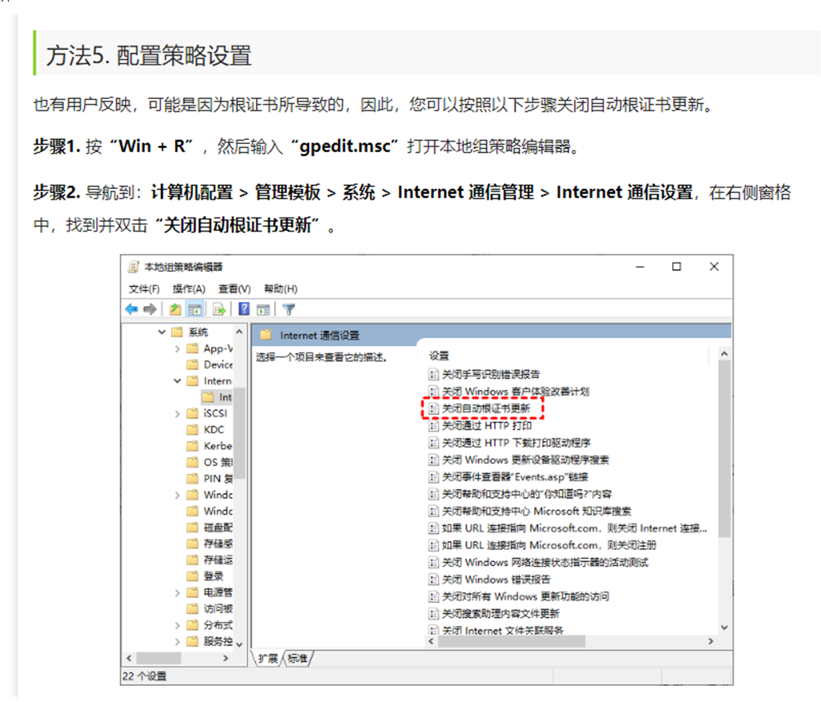The height and width of the screenshot is (702, 821).
Task: Select the 系统 folder label in the tree
Action: coord(198,332)
